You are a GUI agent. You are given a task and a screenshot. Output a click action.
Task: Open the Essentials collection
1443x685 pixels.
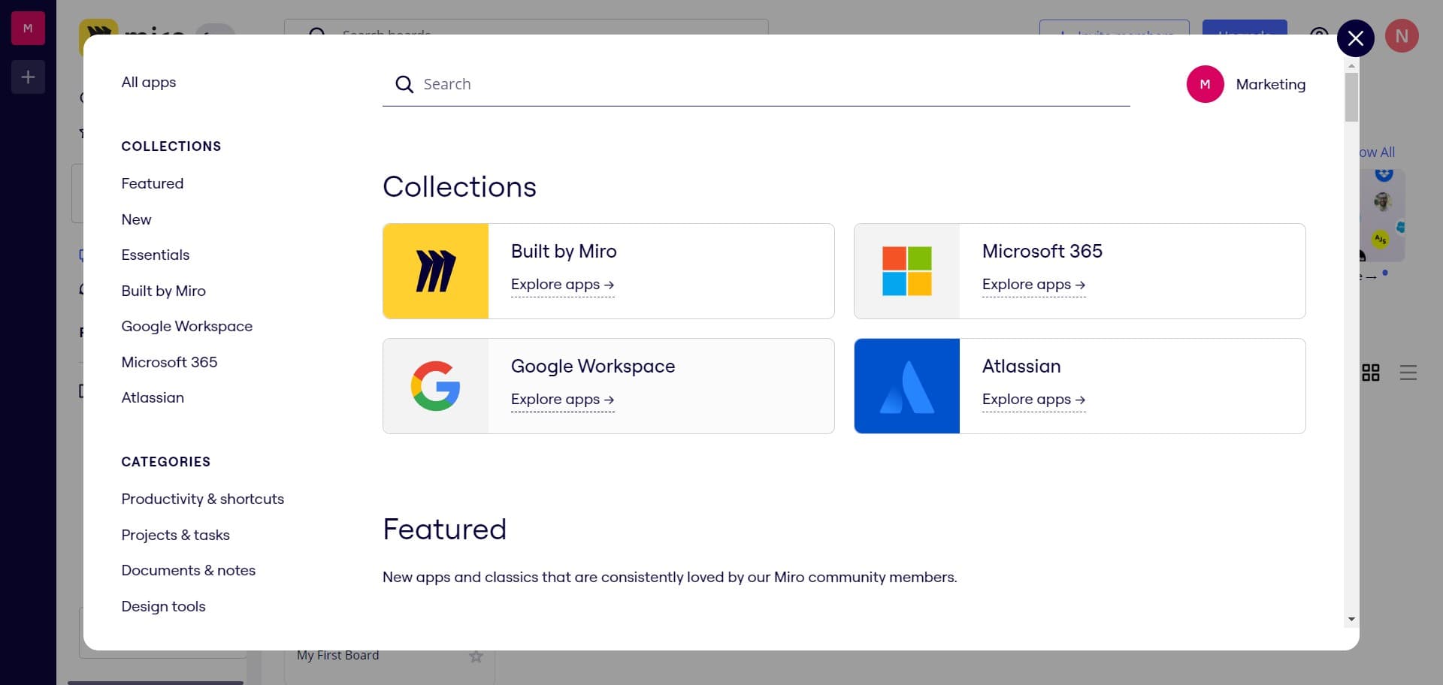(156, 255)
